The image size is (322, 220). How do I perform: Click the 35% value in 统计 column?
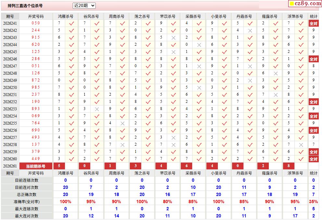313,202
